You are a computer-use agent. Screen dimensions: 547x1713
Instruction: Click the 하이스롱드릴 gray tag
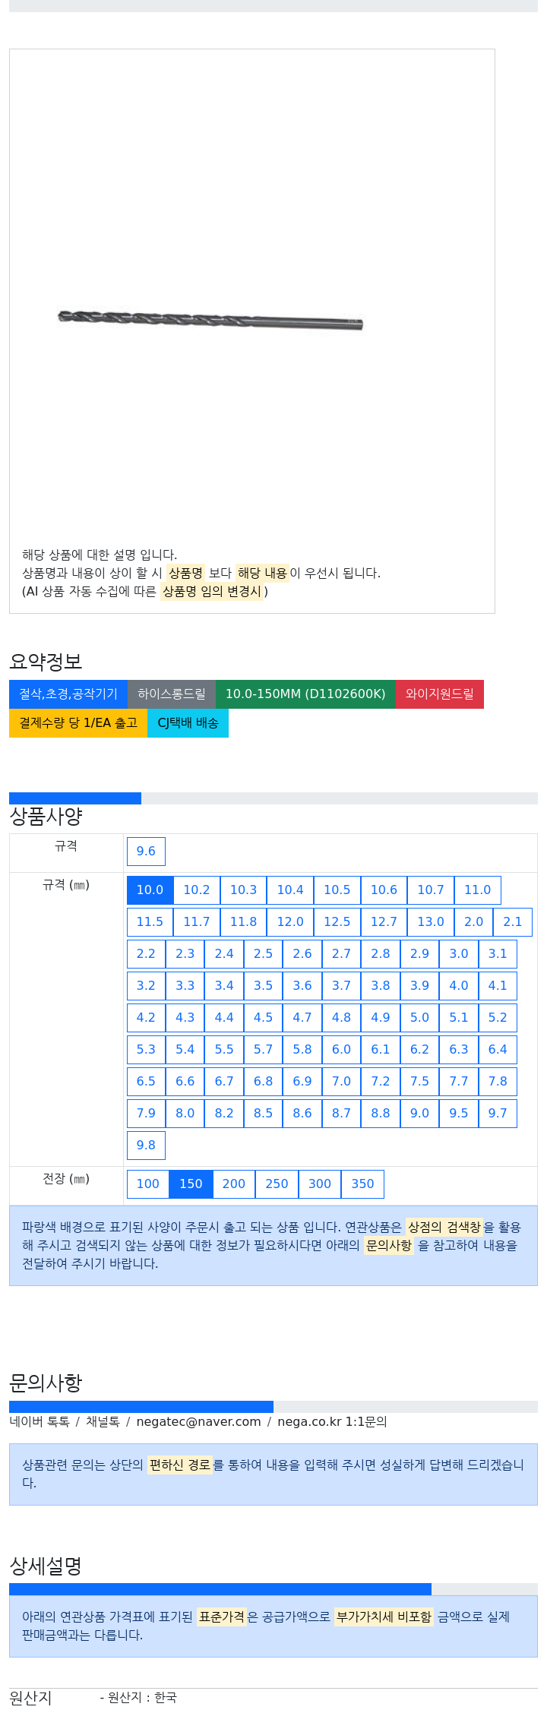point(172,694)
